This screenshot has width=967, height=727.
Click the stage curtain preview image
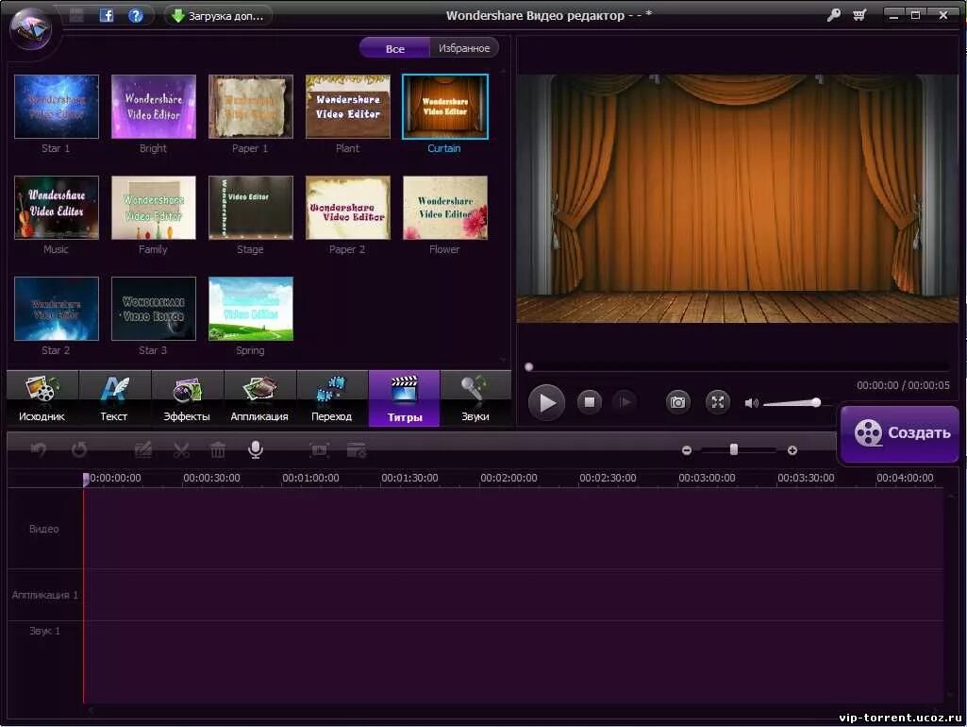738,198
